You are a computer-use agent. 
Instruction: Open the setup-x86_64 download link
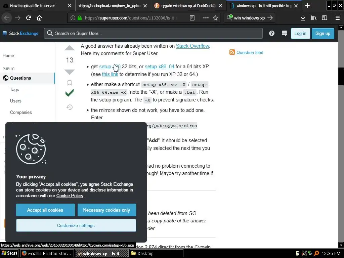pyautogui.click(x=160, y=67)
